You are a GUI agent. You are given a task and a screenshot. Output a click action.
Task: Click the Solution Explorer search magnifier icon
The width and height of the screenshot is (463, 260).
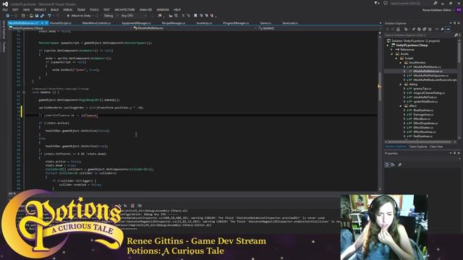456,35
